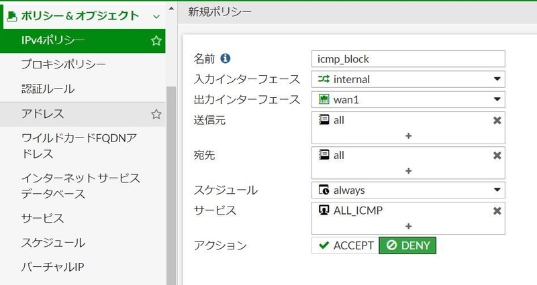Viewport: 537px width, 285px height.
Task: Remove 'all' entry from 宛先
Action: pyautogui.click(x=497, y=156)
